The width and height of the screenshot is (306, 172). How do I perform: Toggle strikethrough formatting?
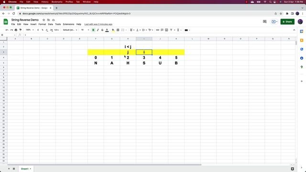(102, 30)
